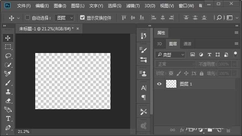Open the Brushes panel icon
The width and height of the screenshot is (242, 136).
[144, 60]
